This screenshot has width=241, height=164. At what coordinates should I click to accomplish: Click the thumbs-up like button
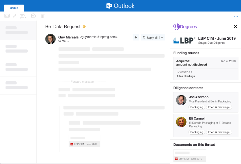point(136,37)
